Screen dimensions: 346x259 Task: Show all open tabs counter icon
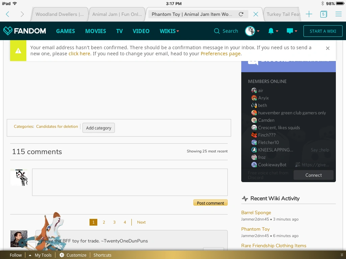(323, 14)
